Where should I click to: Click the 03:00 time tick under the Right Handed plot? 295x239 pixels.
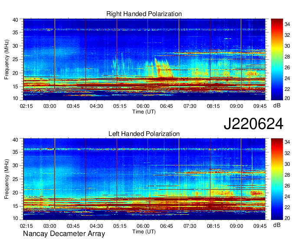(x=49, y=106)
